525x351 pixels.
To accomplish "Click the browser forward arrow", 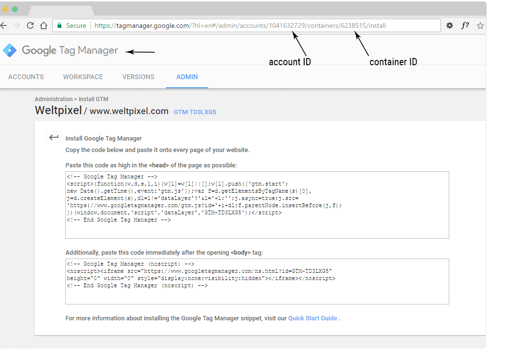I will pos(17,26).
